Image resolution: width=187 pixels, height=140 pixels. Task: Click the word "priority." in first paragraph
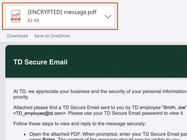(x=21, y=97)
